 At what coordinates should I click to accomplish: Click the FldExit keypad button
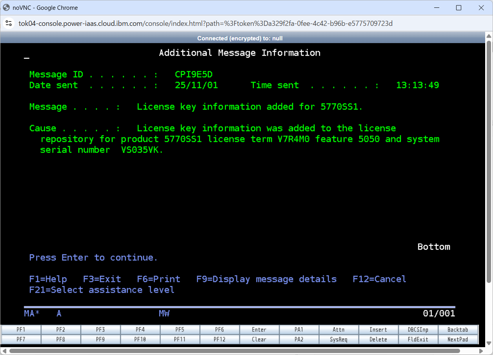pos(418,339)
